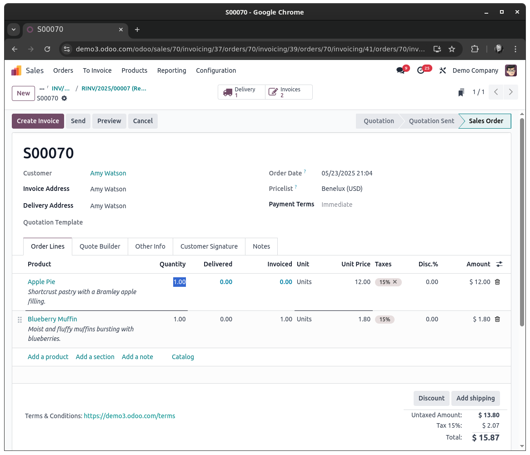530x455 pixels.
Task: Open the Chrome three-dot menu
Action: tap(515, 50)
